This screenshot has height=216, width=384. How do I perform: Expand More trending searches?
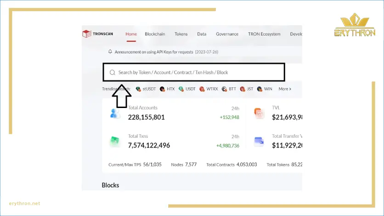285,89
